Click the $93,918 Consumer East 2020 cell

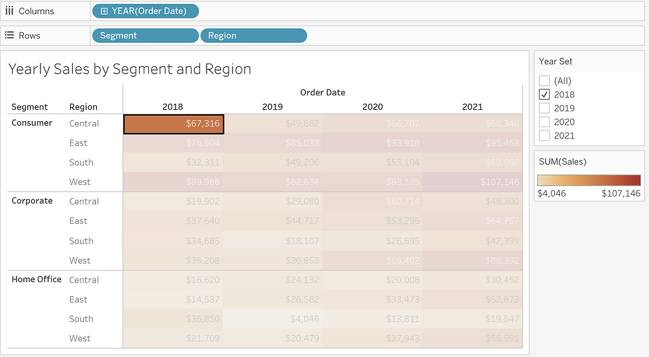point(373,143)
